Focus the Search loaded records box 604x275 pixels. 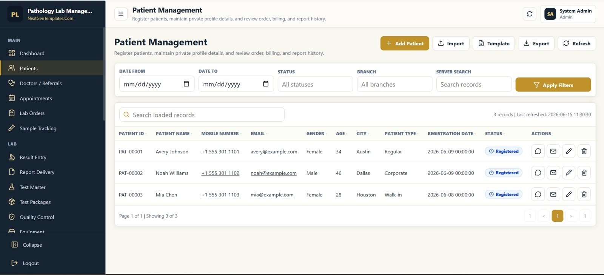click(x=202, y=115)
